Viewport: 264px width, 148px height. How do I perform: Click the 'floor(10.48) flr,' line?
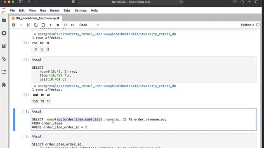tap(56, 76)
